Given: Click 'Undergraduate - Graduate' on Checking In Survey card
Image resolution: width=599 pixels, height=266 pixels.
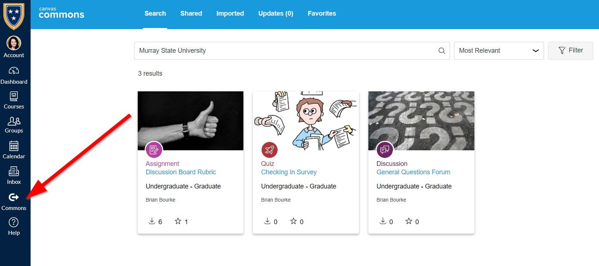Looking at the screenshot, I should click(299, 186).
